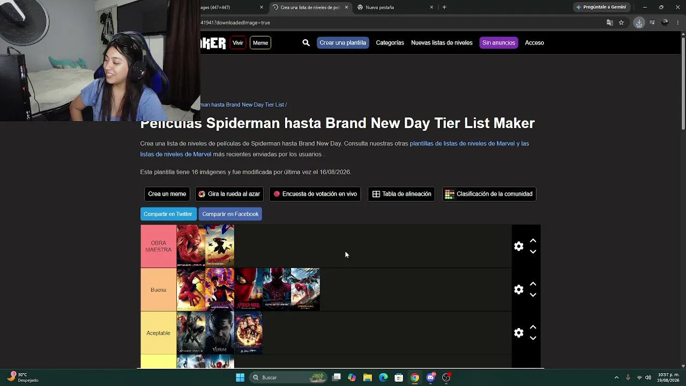Open Task View on the taskbar
This screenshot has width=686, height=386.
pos(336,377)
